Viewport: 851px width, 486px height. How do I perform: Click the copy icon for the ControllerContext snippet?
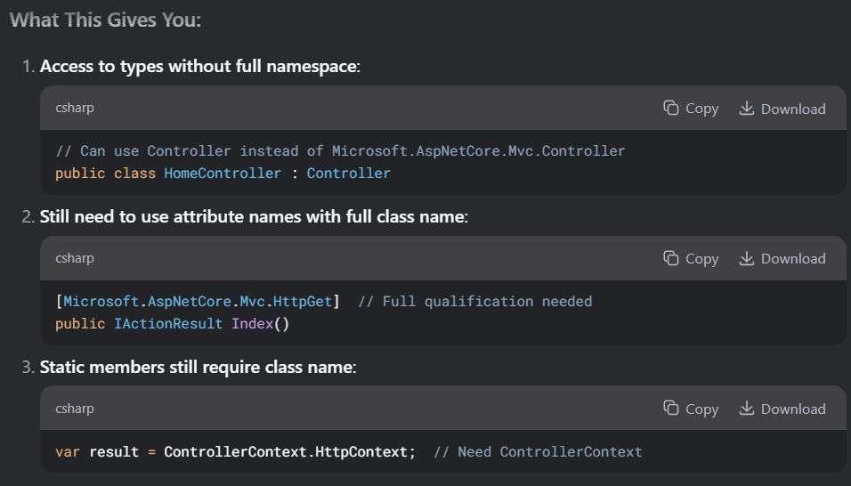[x=671, y=408]
